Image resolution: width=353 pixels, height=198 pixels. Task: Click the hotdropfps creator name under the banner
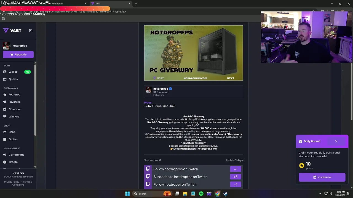point(161,89)
